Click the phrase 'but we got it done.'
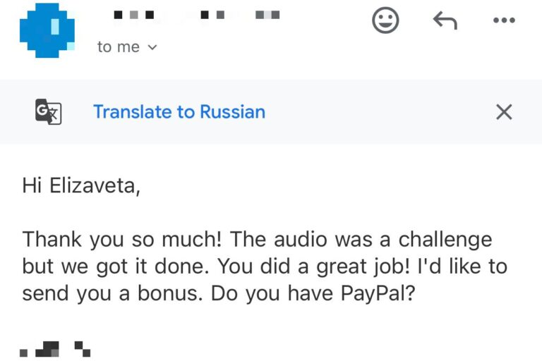The image size is (542, 361). click(116, 267)
